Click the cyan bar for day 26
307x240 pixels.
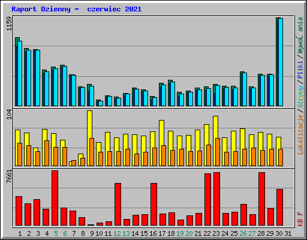coord(245,89)
